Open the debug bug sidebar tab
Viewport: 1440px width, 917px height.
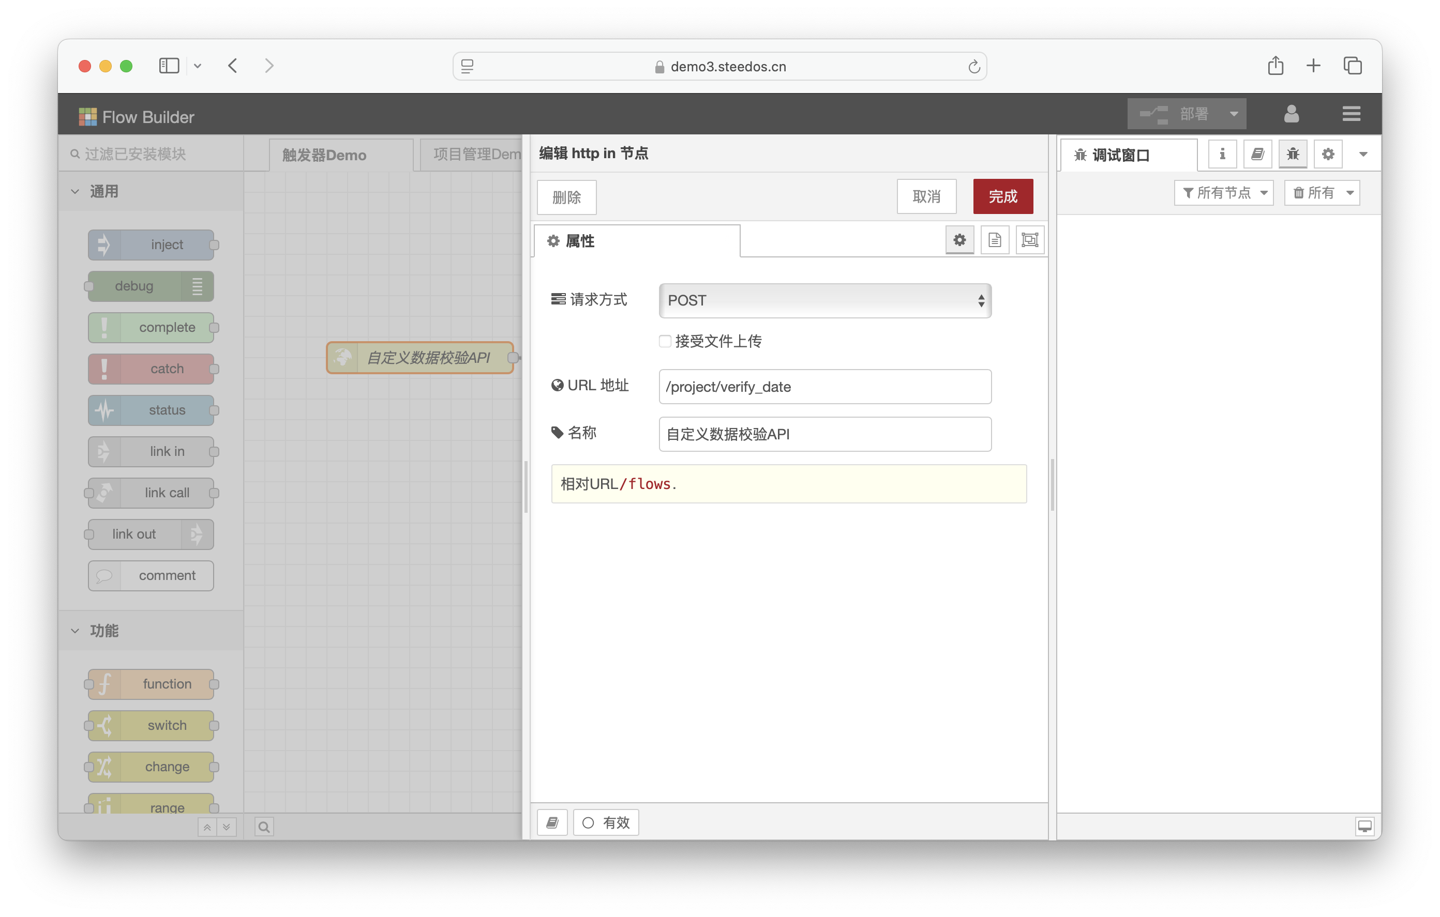1293,154
